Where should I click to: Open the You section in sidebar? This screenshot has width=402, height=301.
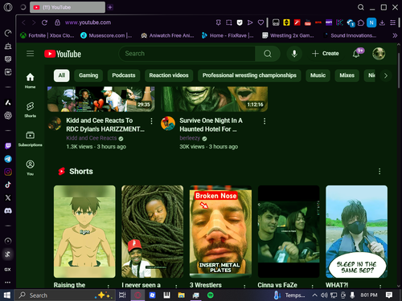click(30, 168)
